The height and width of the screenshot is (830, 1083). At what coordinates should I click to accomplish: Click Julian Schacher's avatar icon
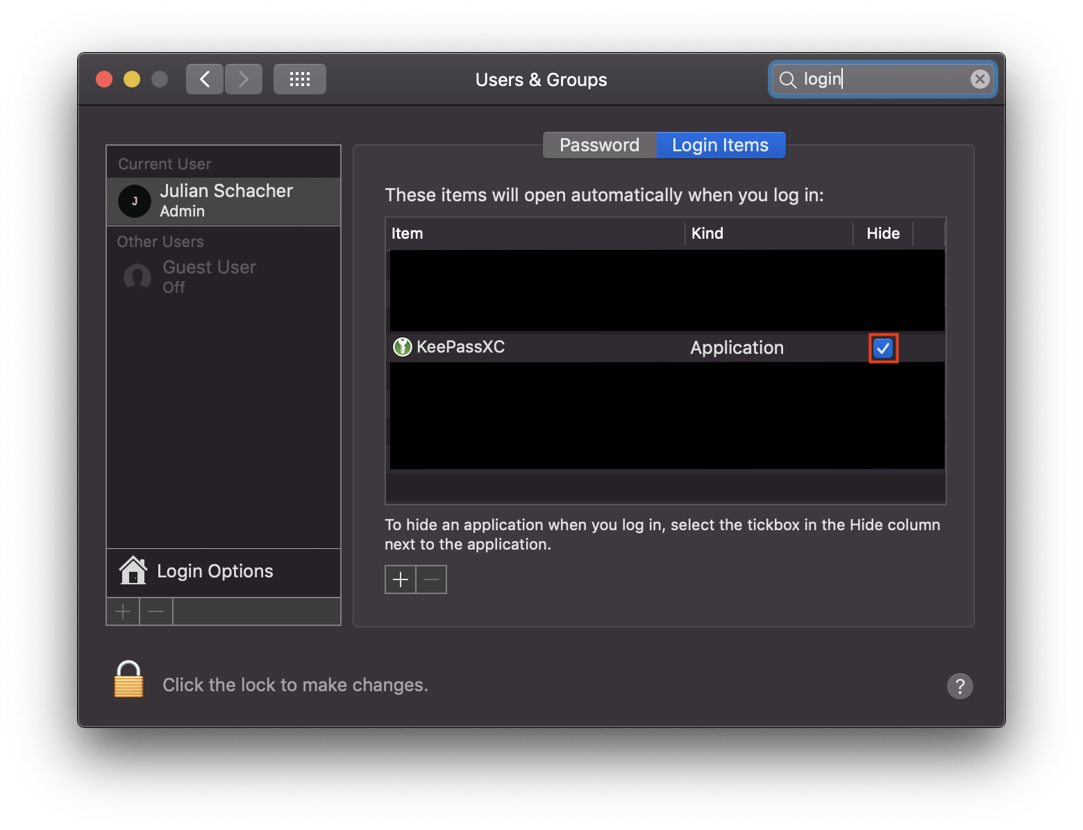coord(134,201)
